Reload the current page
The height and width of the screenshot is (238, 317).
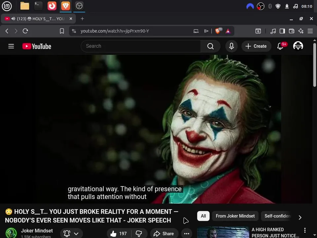click(25, 31)
